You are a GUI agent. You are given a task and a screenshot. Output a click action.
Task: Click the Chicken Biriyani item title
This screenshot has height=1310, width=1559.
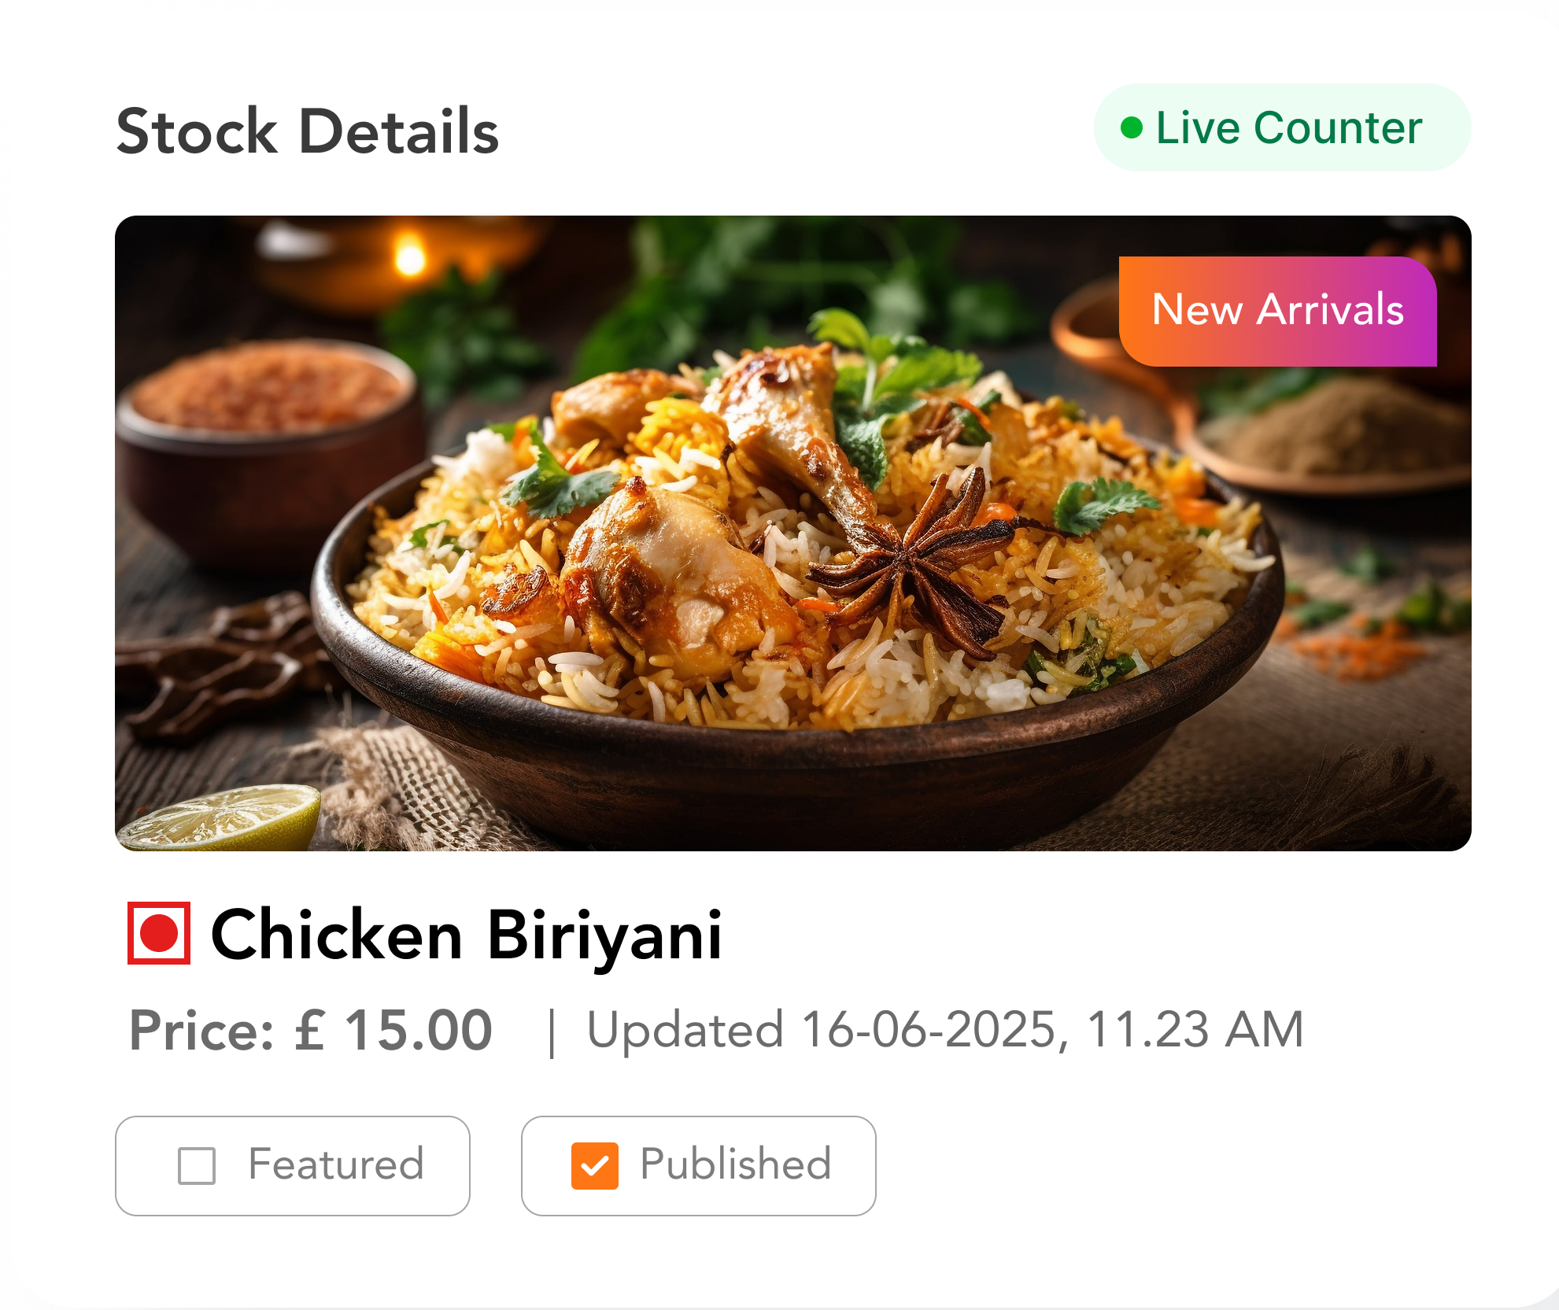466,935
